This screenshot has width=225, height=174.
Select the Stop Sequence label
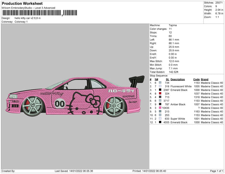coord(160,75)
